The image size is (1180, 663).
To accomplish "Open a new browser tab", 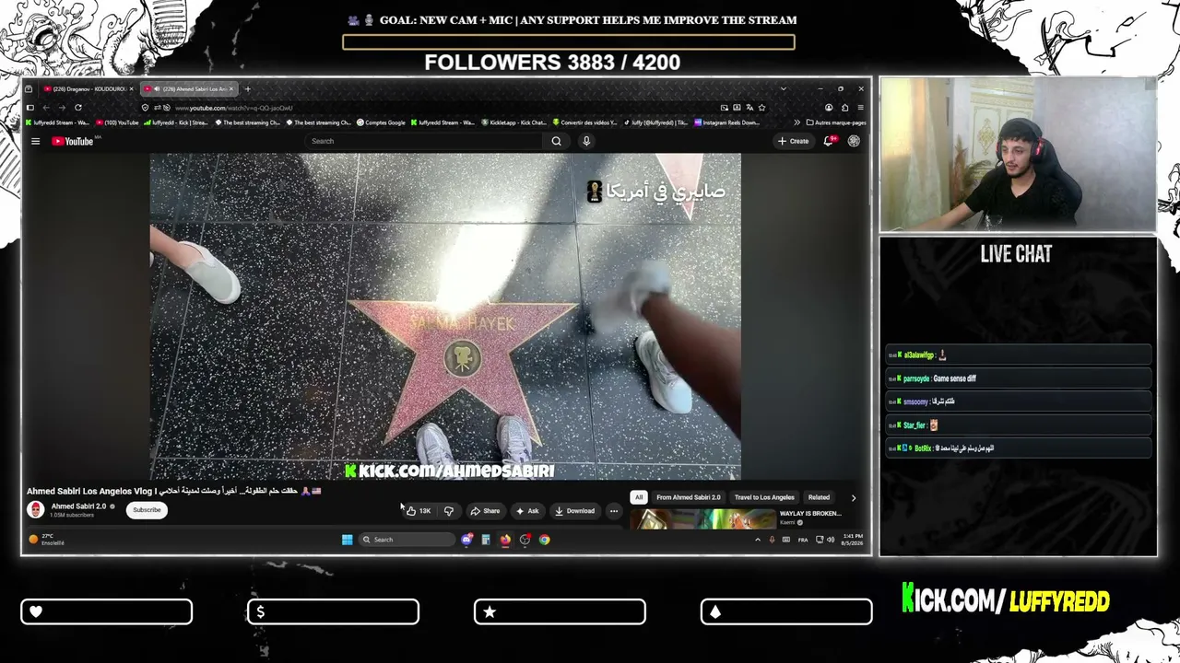I will tap(247, 89).
